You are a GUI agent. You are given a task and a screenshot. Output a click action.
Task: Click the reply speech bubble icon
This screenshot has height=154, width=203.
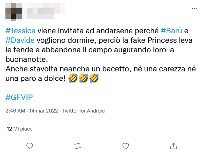click(x=30, y=146)
